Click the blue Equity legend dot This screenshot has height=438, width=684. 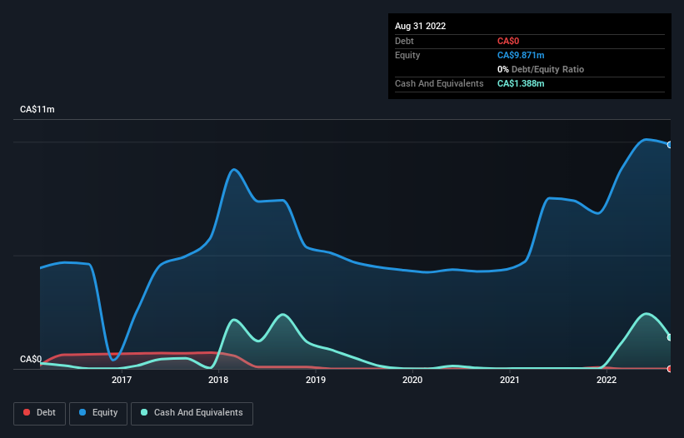(82, 412)
